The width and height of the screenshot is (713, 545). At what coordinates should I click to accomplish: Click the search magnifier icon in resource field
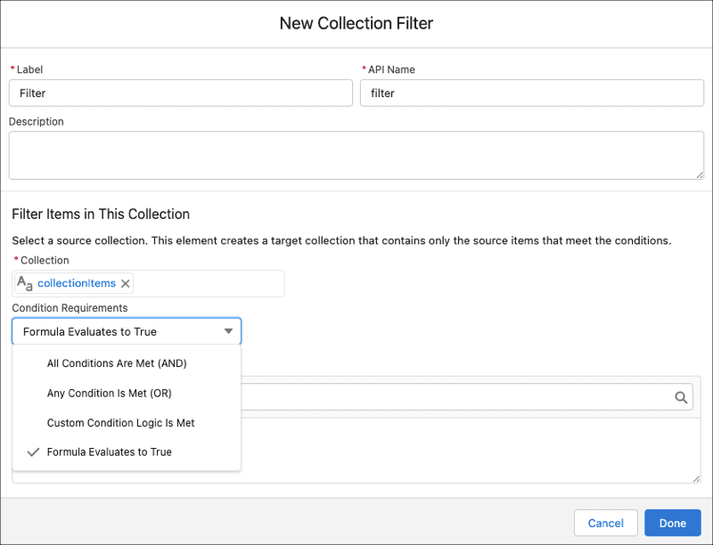[x=681, y=397]
